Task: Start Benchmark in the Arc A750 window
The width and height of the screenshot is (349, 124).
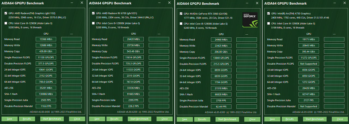Action: coord(315,119)
